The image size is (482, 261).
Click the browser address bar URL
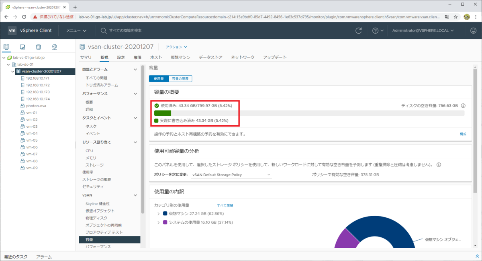coord(259,17)
